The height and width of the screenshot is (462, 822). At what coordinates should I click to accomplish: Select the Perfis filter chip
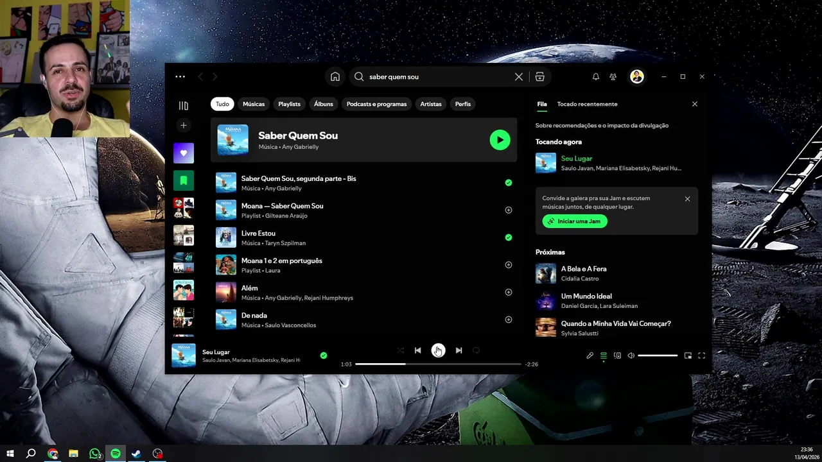click(x=463, y=104)
